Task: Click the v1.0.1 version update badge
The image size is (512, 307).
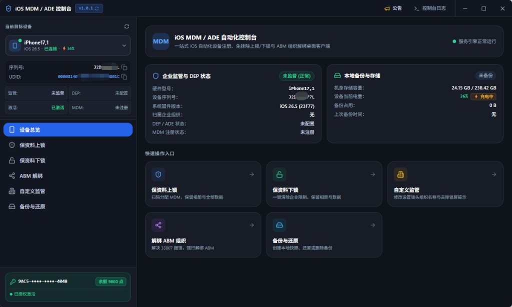Action: click(x=89, y=8)
